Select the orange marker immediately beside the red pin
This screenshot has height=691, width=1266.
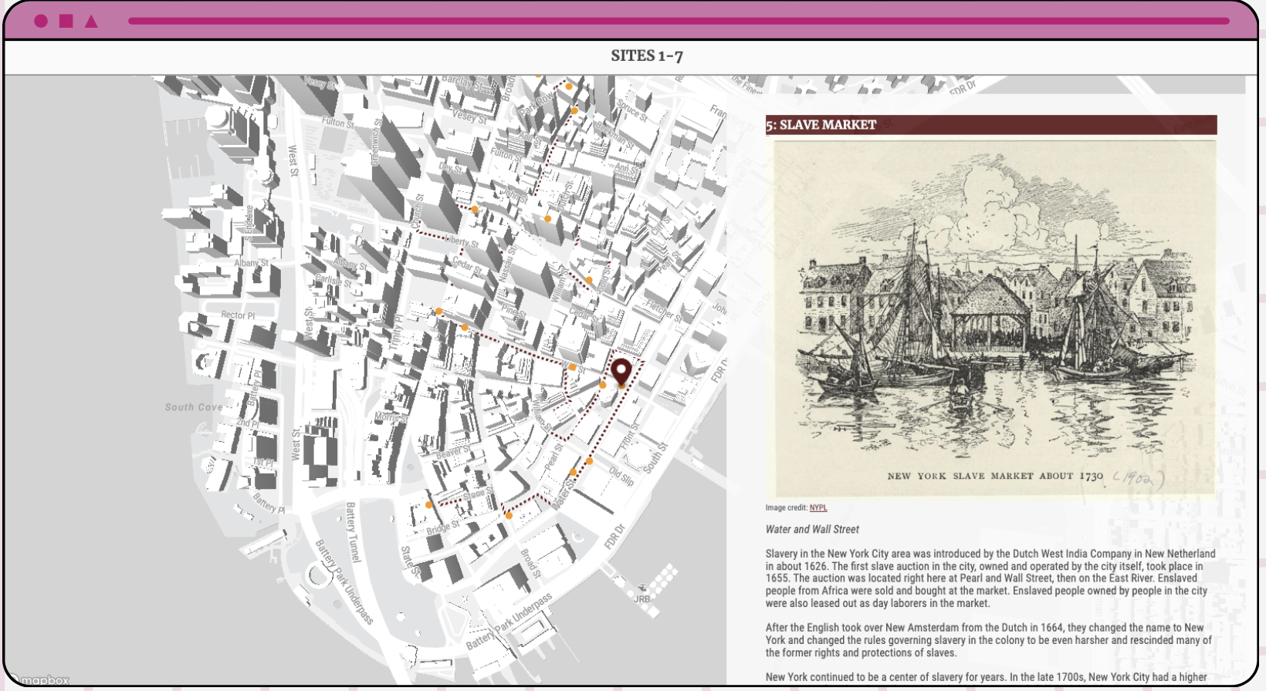[x=603, y=385]
